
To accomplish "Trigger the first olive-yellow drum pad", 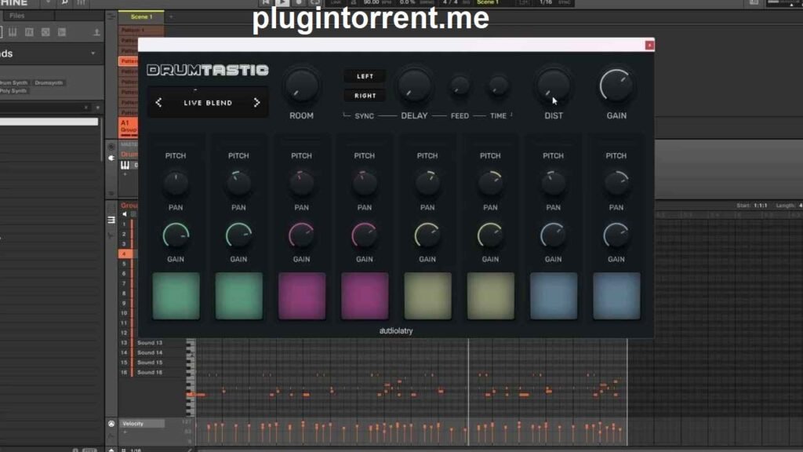I will (427, 296).
